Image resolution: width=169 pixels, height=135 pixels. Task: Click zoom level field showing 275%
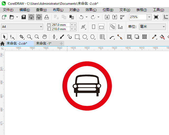(138, 17)
